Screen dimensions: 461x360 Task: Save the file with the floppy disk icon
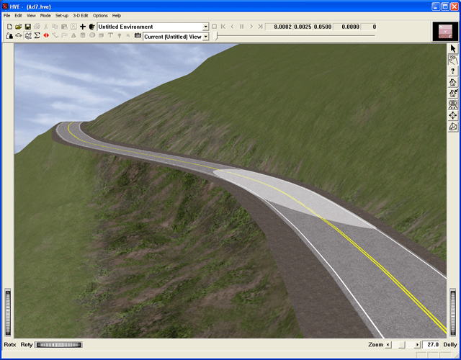click(27, 27)
